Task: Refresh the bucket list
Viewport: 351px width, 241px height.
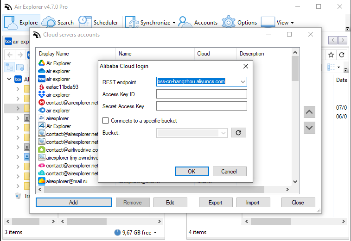Action: point(238,133)
